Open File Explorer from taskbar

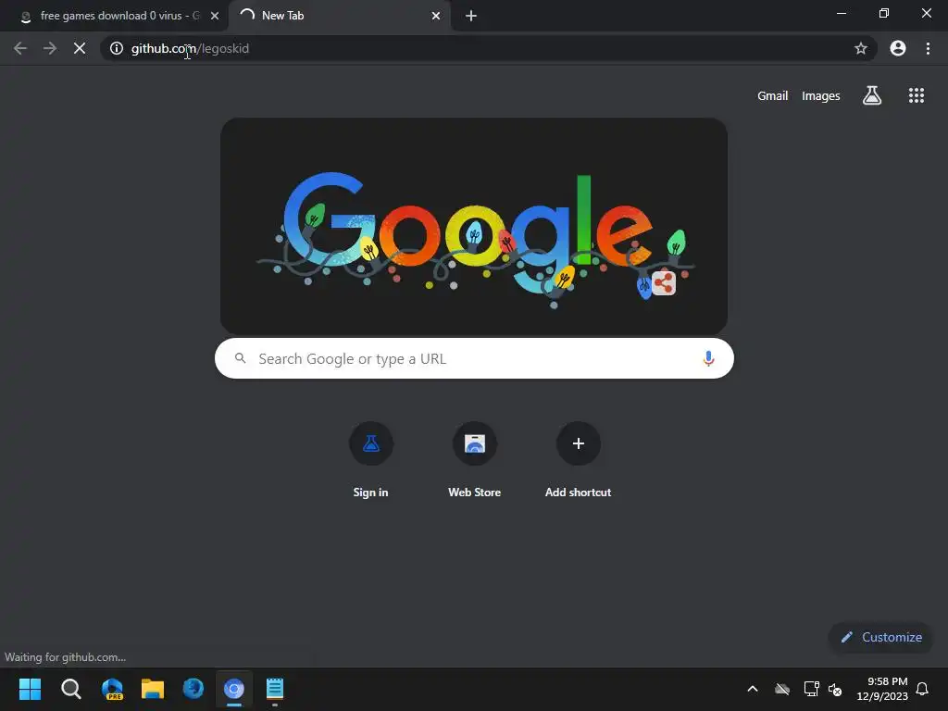[x=153, y=689]
